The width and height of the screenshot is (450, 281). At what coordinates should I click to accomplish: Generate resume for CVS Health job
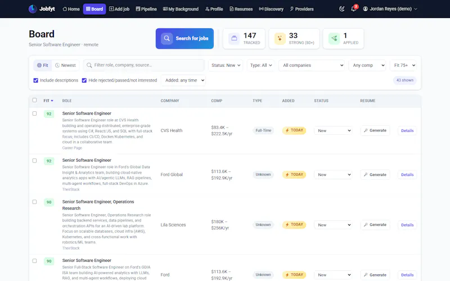[375, 130]
